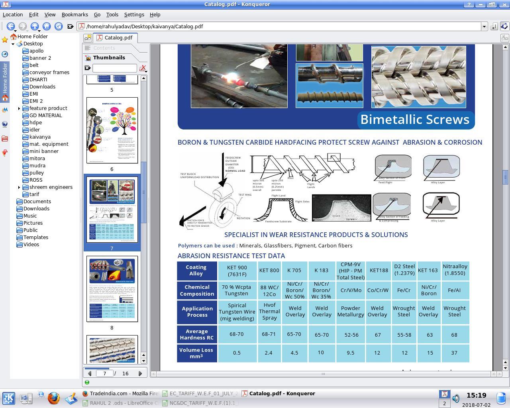The width and height of the screenshot is (510, 408).
Task: Open the Location menu
Action: tap(13, 14)
